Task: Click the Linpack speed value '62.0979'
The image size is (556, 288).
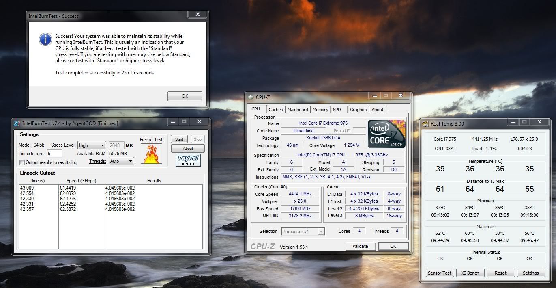Action: (68, 193)
